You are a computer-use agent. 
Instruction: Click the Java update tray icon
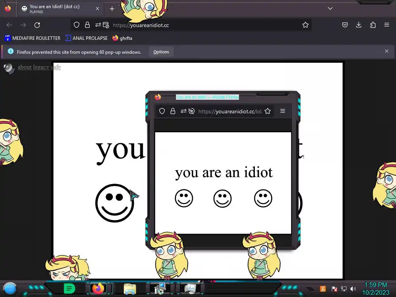coord(323,288)
